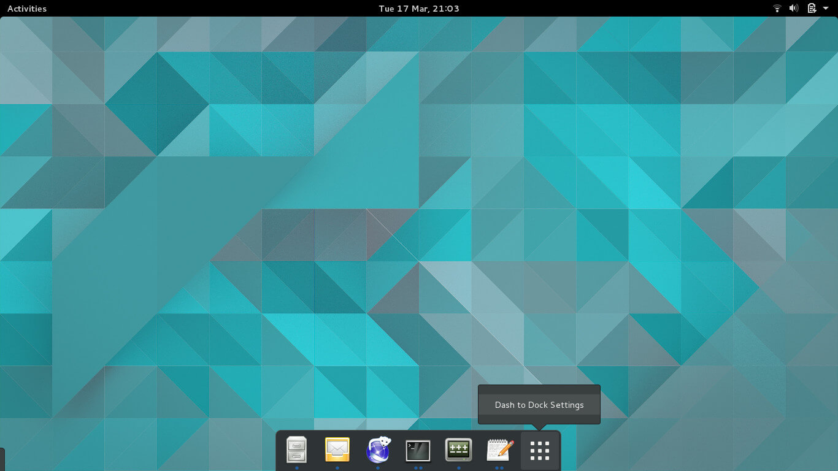
Task: Click the Dash to Dock Settings tooltip text
Action: [539, 405]
